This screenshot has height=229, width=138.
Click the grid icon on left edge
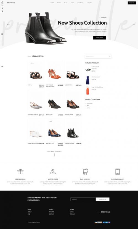[x=2, y=66]
